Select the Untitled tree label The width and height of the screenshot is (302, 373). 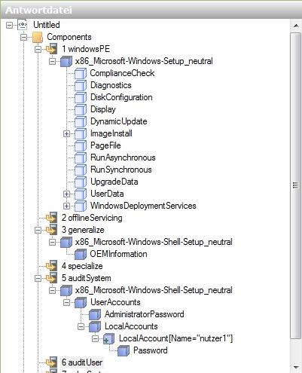tap(47, 25)
